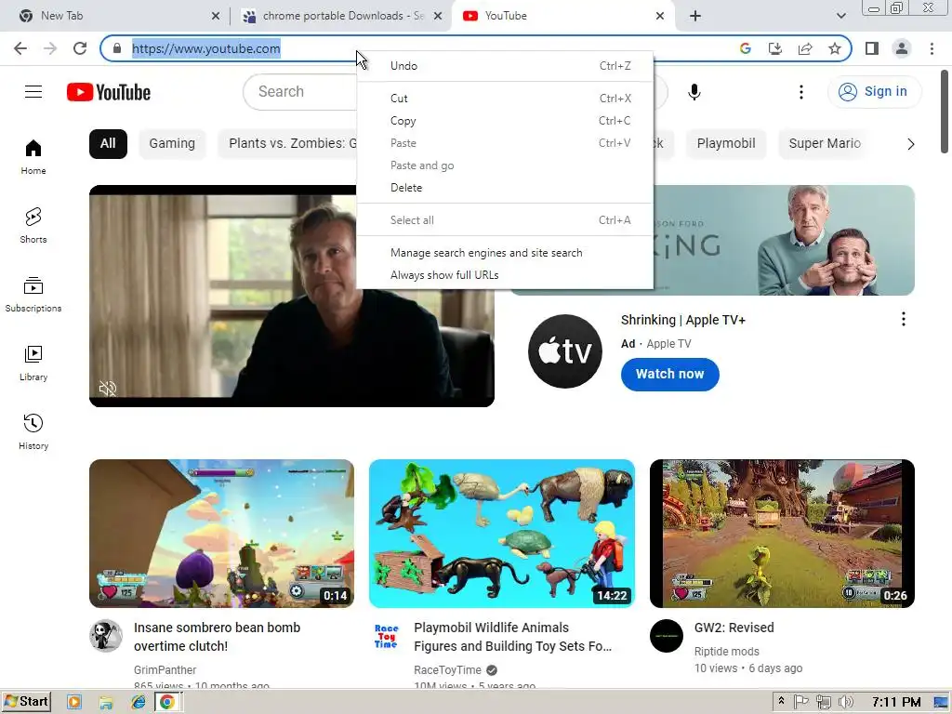Open new tab with plus button
The image size is (952, 714).
(695, 16)
